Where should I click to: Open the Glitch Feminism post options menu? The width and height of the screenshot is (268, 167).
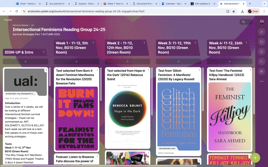point(199,70)
